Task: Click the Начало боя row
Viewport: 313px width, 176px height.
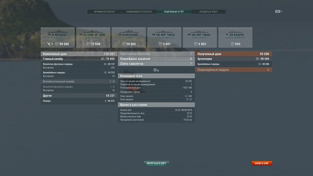Action: pos(156,110)
